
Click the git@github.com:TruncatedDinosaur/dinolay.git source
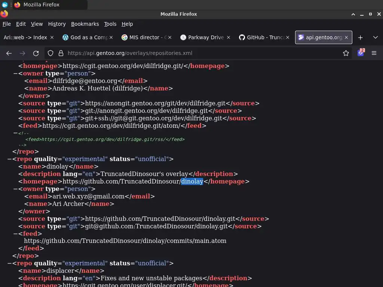point(156,226)
